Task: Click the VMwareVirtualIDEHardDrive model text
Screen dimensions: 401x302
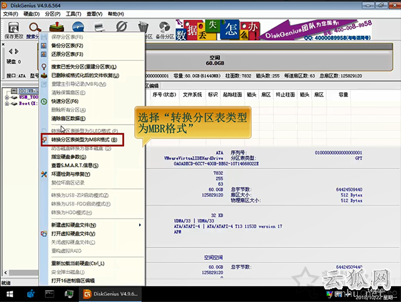Action: (194, 159)
